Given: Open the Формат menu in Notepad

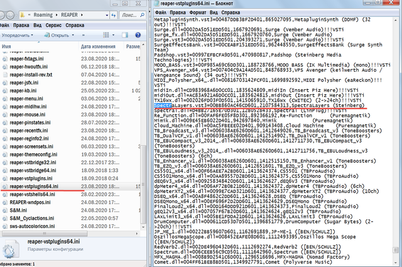Looking at the screenshot, I should pos(198,13).
